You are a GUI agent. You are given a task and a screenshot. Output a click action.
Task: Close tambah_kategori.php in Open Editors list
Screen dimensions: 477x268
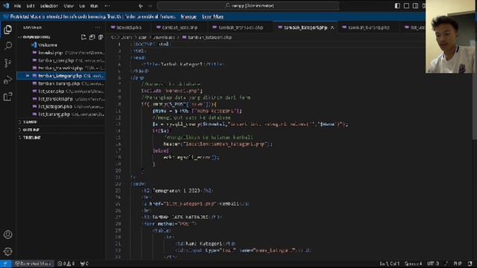click(x=28, y=76)
